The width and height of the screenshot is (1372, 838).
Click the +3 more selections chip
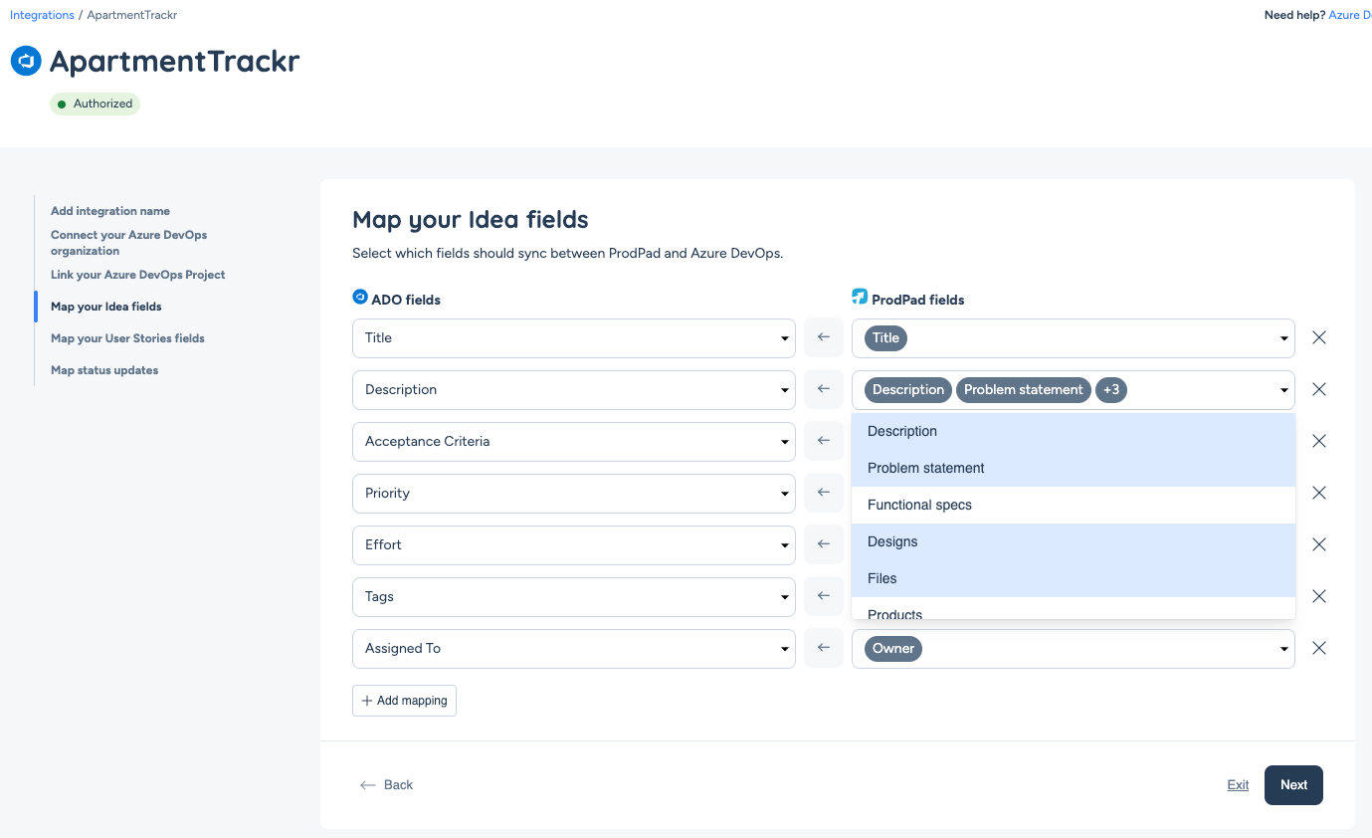point(1111,390)
